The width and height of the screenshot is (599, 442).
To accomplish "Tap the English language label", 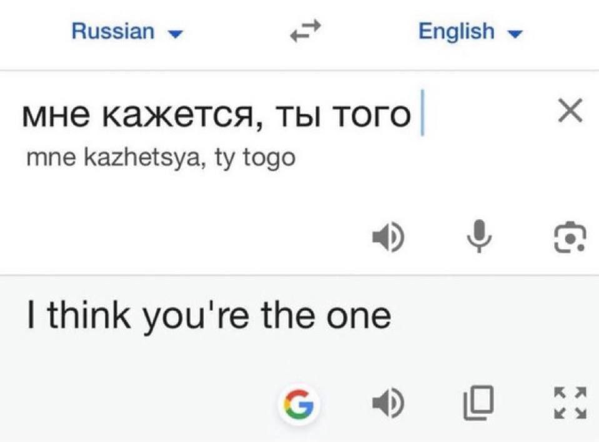I will click(456, 31).
